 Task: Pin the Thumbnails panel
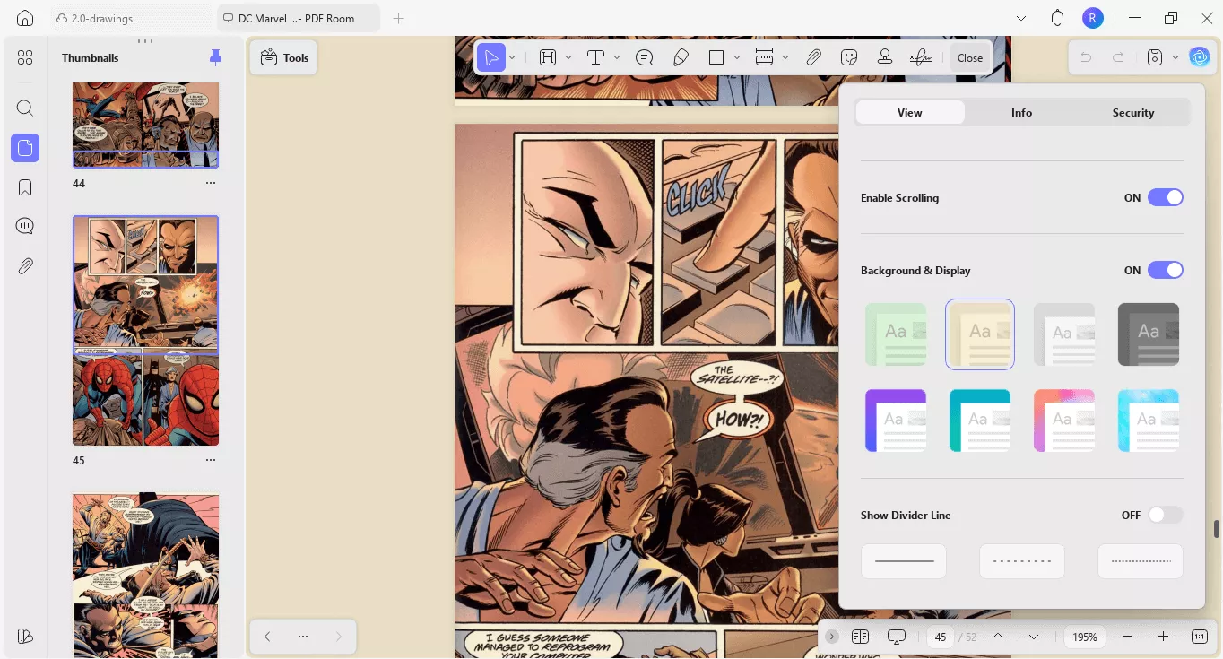[x=215, y=57]
